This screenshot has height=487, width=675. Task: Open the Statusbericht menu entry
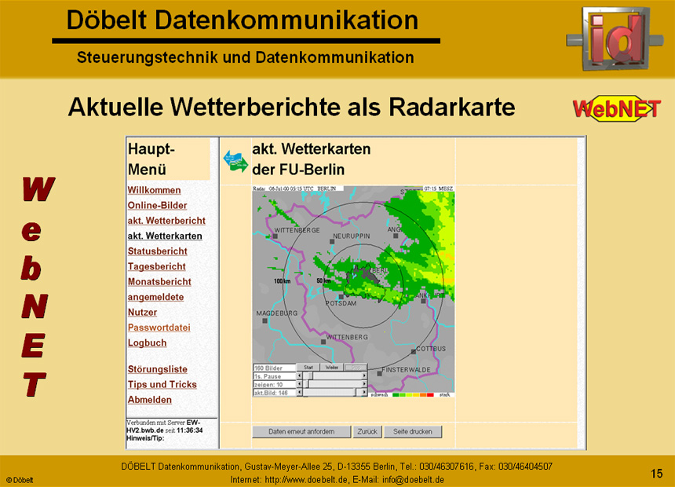[x=157, y=251]
